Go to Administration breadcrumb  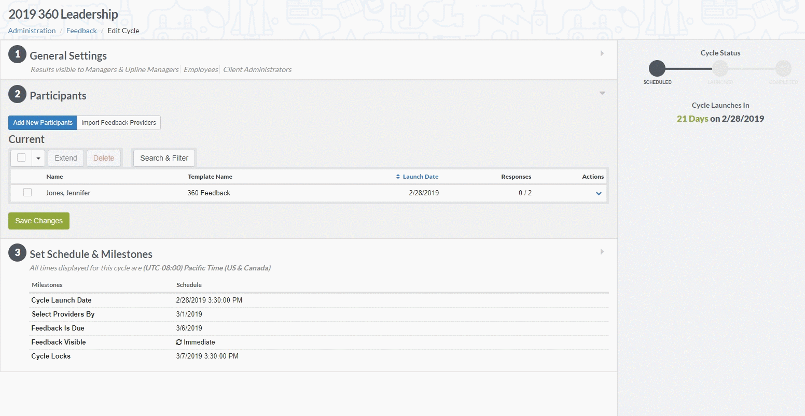coord(32,31)
